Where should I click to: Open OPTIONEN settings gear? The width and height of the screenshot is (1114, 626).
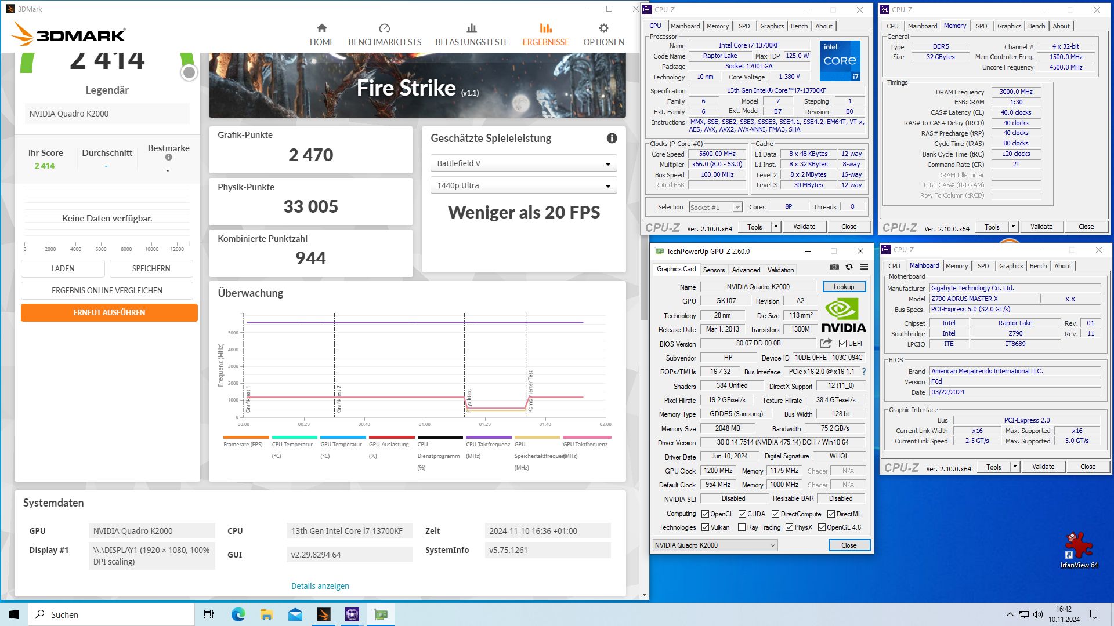[603, 35]
